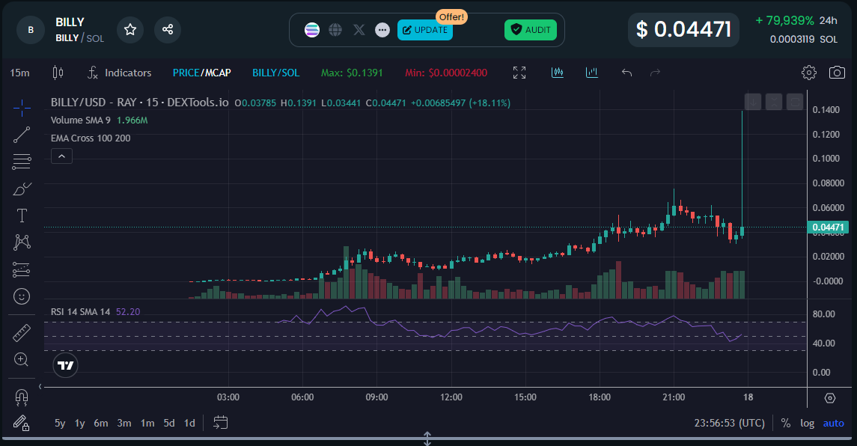This screenshot has height=446, width=857.
Task: Click the B token avatar
Action: pyautogui.click(x=31, y=30)
